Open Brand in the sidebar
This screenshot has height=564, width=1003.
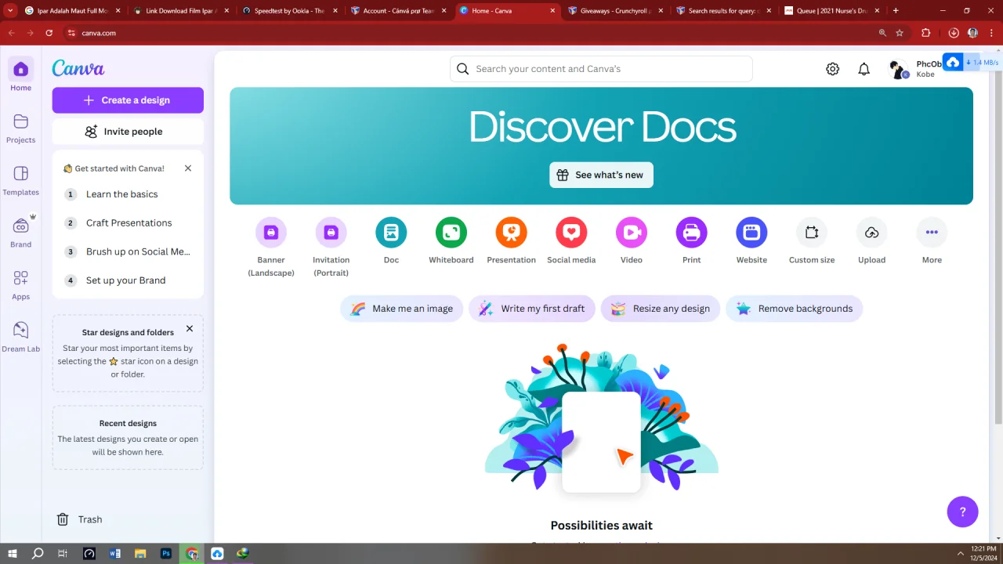21,226
